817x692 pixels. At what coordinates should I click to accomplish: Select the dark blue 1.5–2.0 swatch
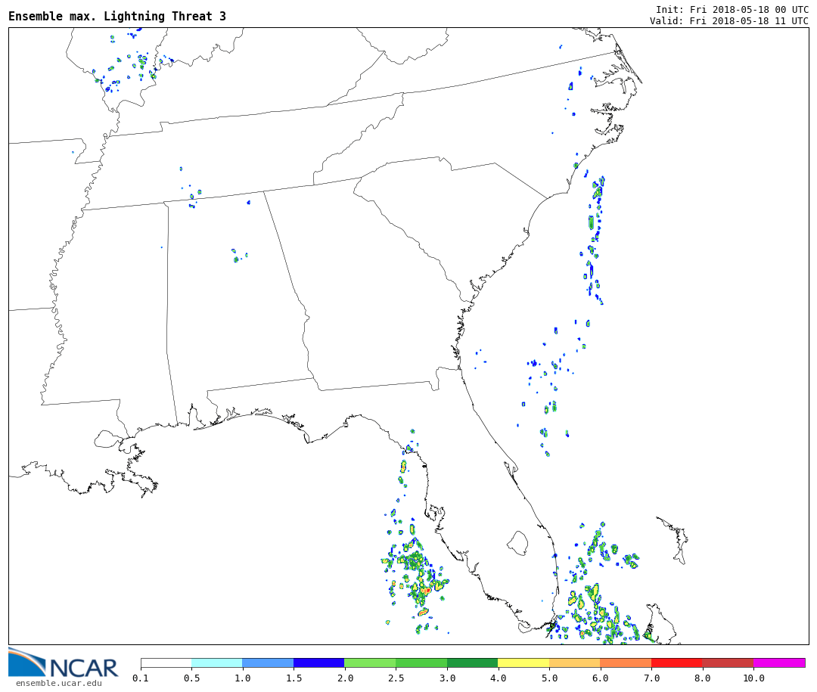318,663
